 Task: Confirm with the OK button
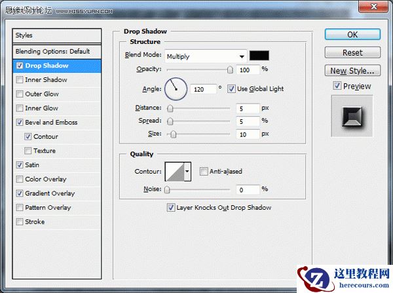pyautogui.click(x=352, y=34)
